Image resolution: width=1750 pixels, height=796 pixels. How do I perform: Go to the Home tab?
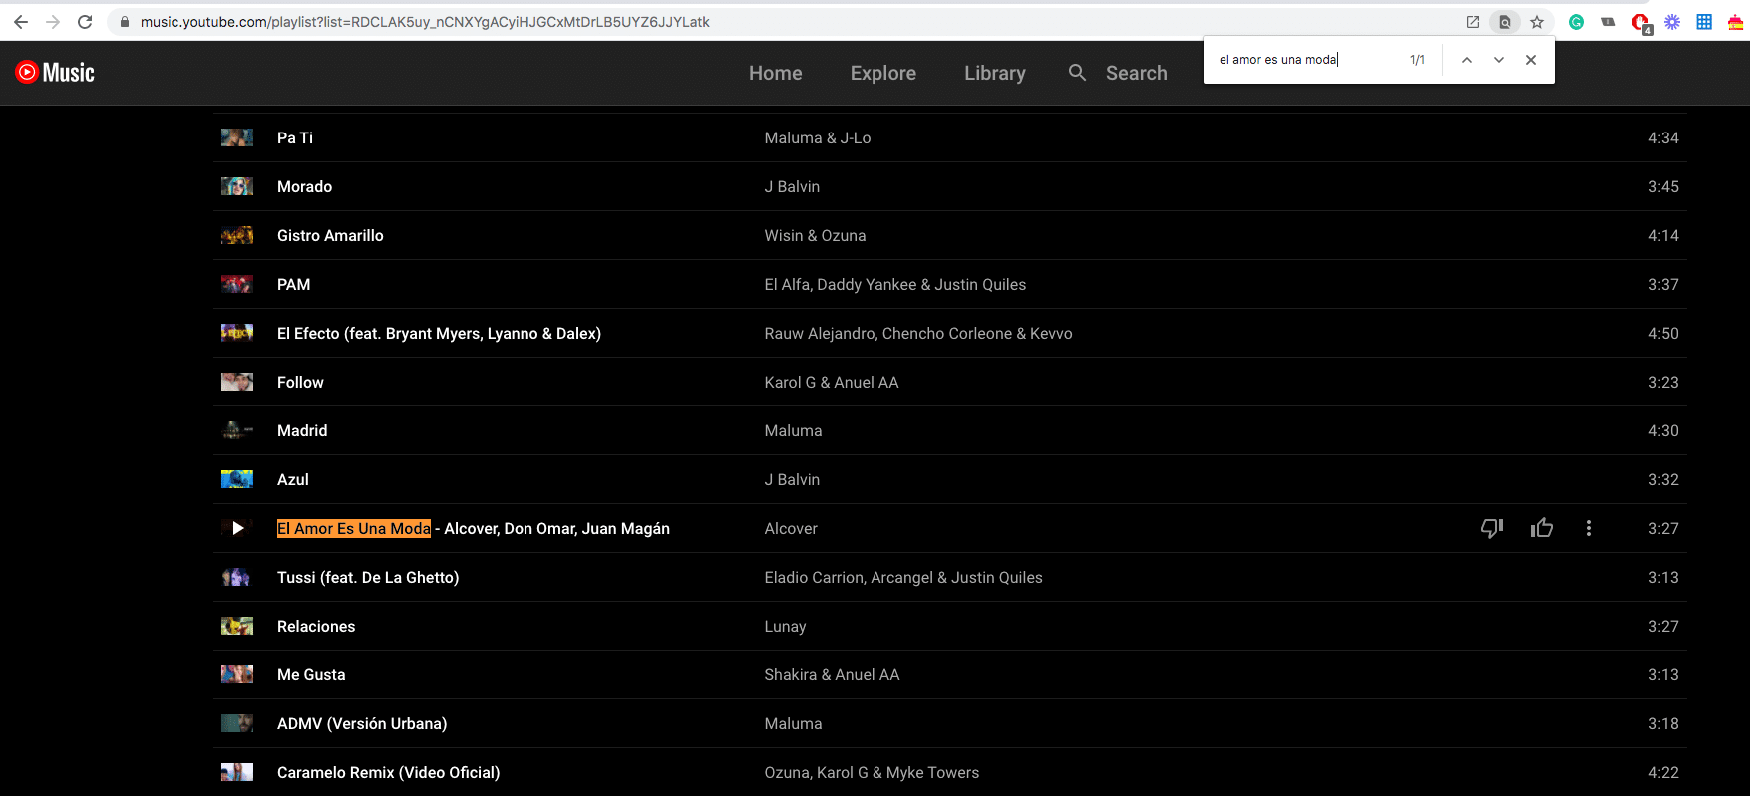tap(775, 73)
